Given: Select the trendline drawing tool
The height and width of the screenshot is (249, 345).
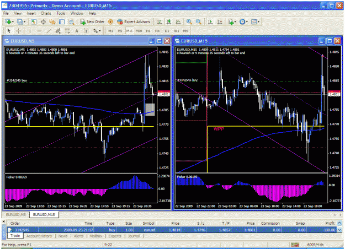Looking at the screenshot, I should [x=49, y=31].
